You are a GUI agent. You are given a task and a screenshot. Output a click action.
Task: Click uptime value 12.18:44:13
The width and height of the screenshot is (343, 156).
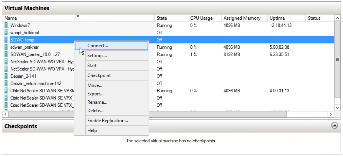point(281,26)
